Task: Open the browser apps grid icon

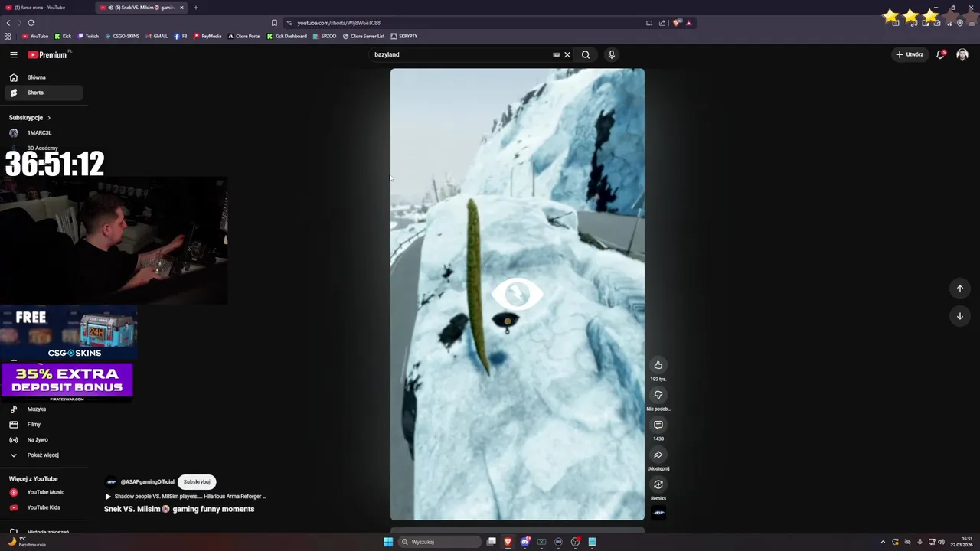Action: click(x=8, y=36)
